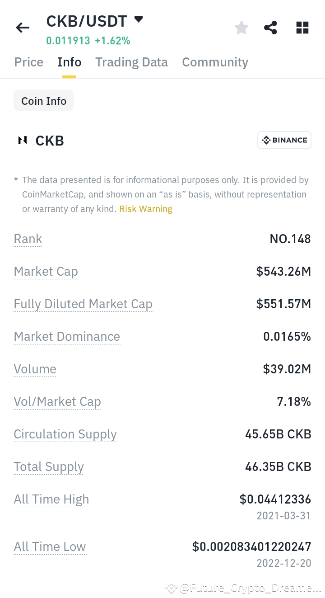Tap the Binance badge button
Viewport: 325px width, 598px height.
point(284,140)
